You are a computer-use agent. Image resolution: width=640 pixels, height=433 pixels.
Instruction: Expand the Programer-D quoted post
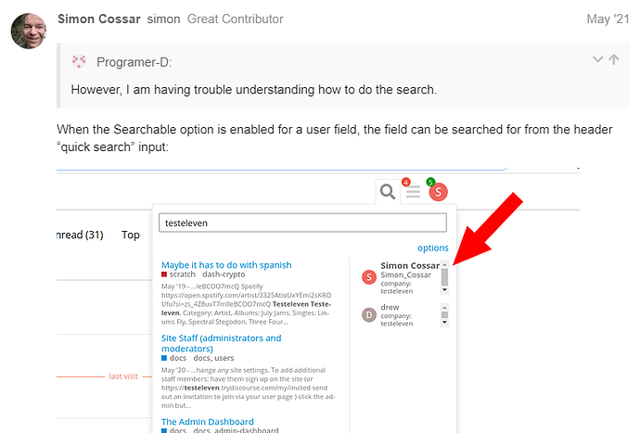[597, 59]
